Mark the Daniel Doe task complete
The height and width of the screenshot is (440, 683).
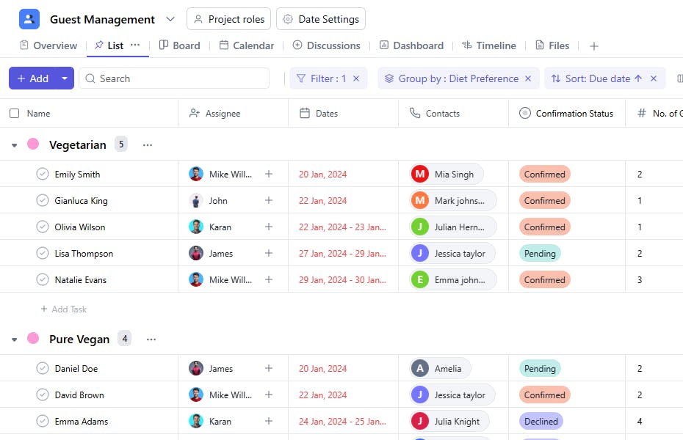click(43, 369)
